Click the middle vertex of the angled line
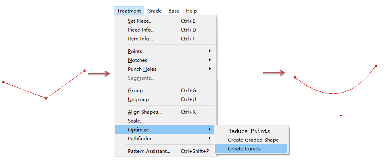391x167 pixels. 46,98
